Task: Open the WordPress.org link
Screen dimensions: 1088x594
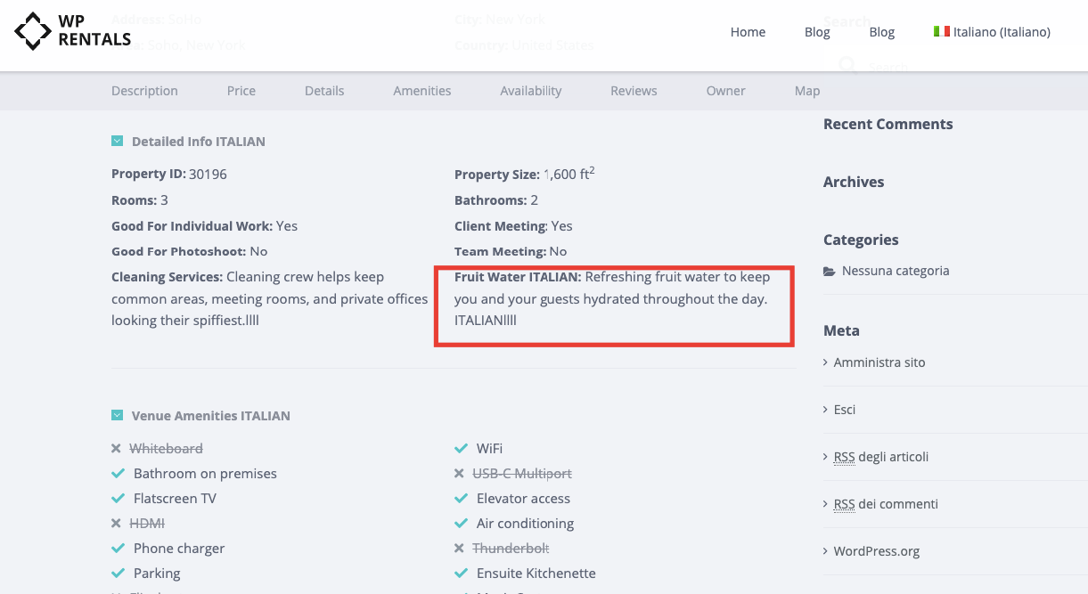Action: pyautogui.click(x=876, y=550)
